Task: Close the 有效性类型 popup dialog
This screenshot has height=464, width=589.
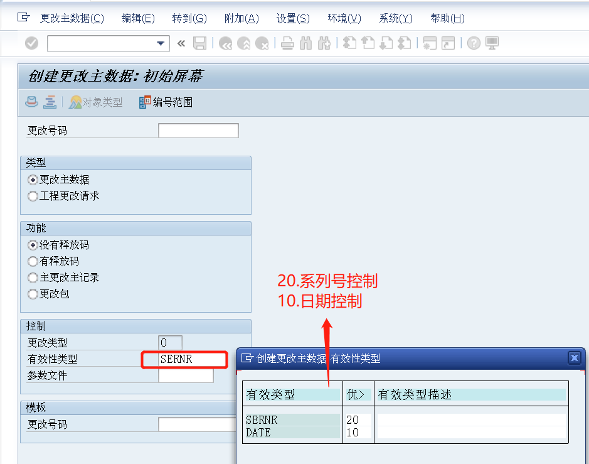Action: click(x=574, y=358)
